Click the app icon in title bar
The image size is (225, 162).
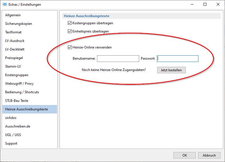click(5, 5)
